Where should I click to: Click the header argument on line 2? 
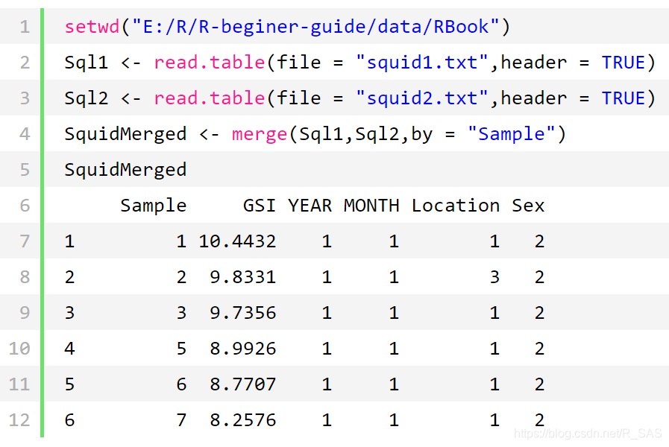click(534, 63)
